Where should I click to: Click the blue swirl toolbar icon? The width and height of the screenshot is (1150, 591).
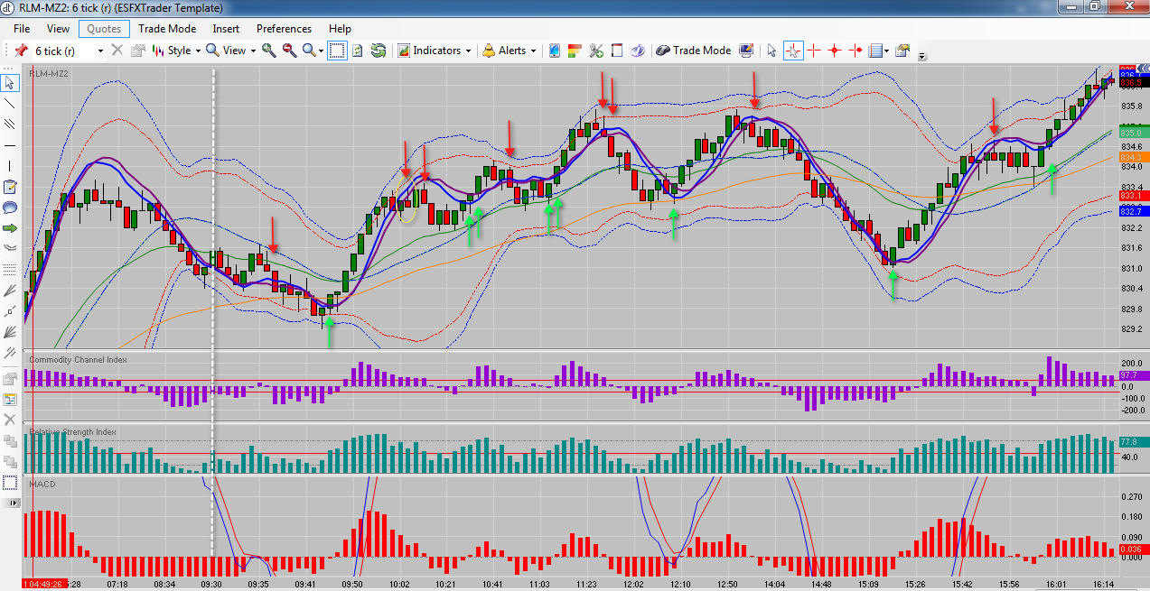(638, 51)
